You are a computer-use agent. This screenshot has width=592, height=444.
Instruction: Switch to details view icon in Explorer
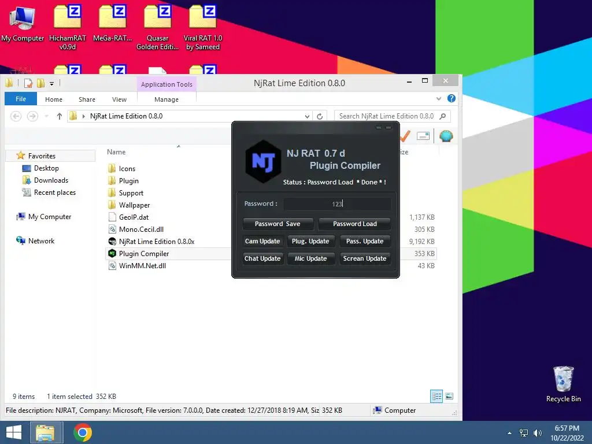click(x=436, y=396)
